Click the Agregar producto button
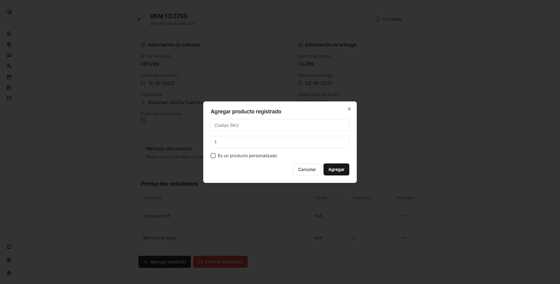This screenshot has height=284, width=560. point(165,262)
